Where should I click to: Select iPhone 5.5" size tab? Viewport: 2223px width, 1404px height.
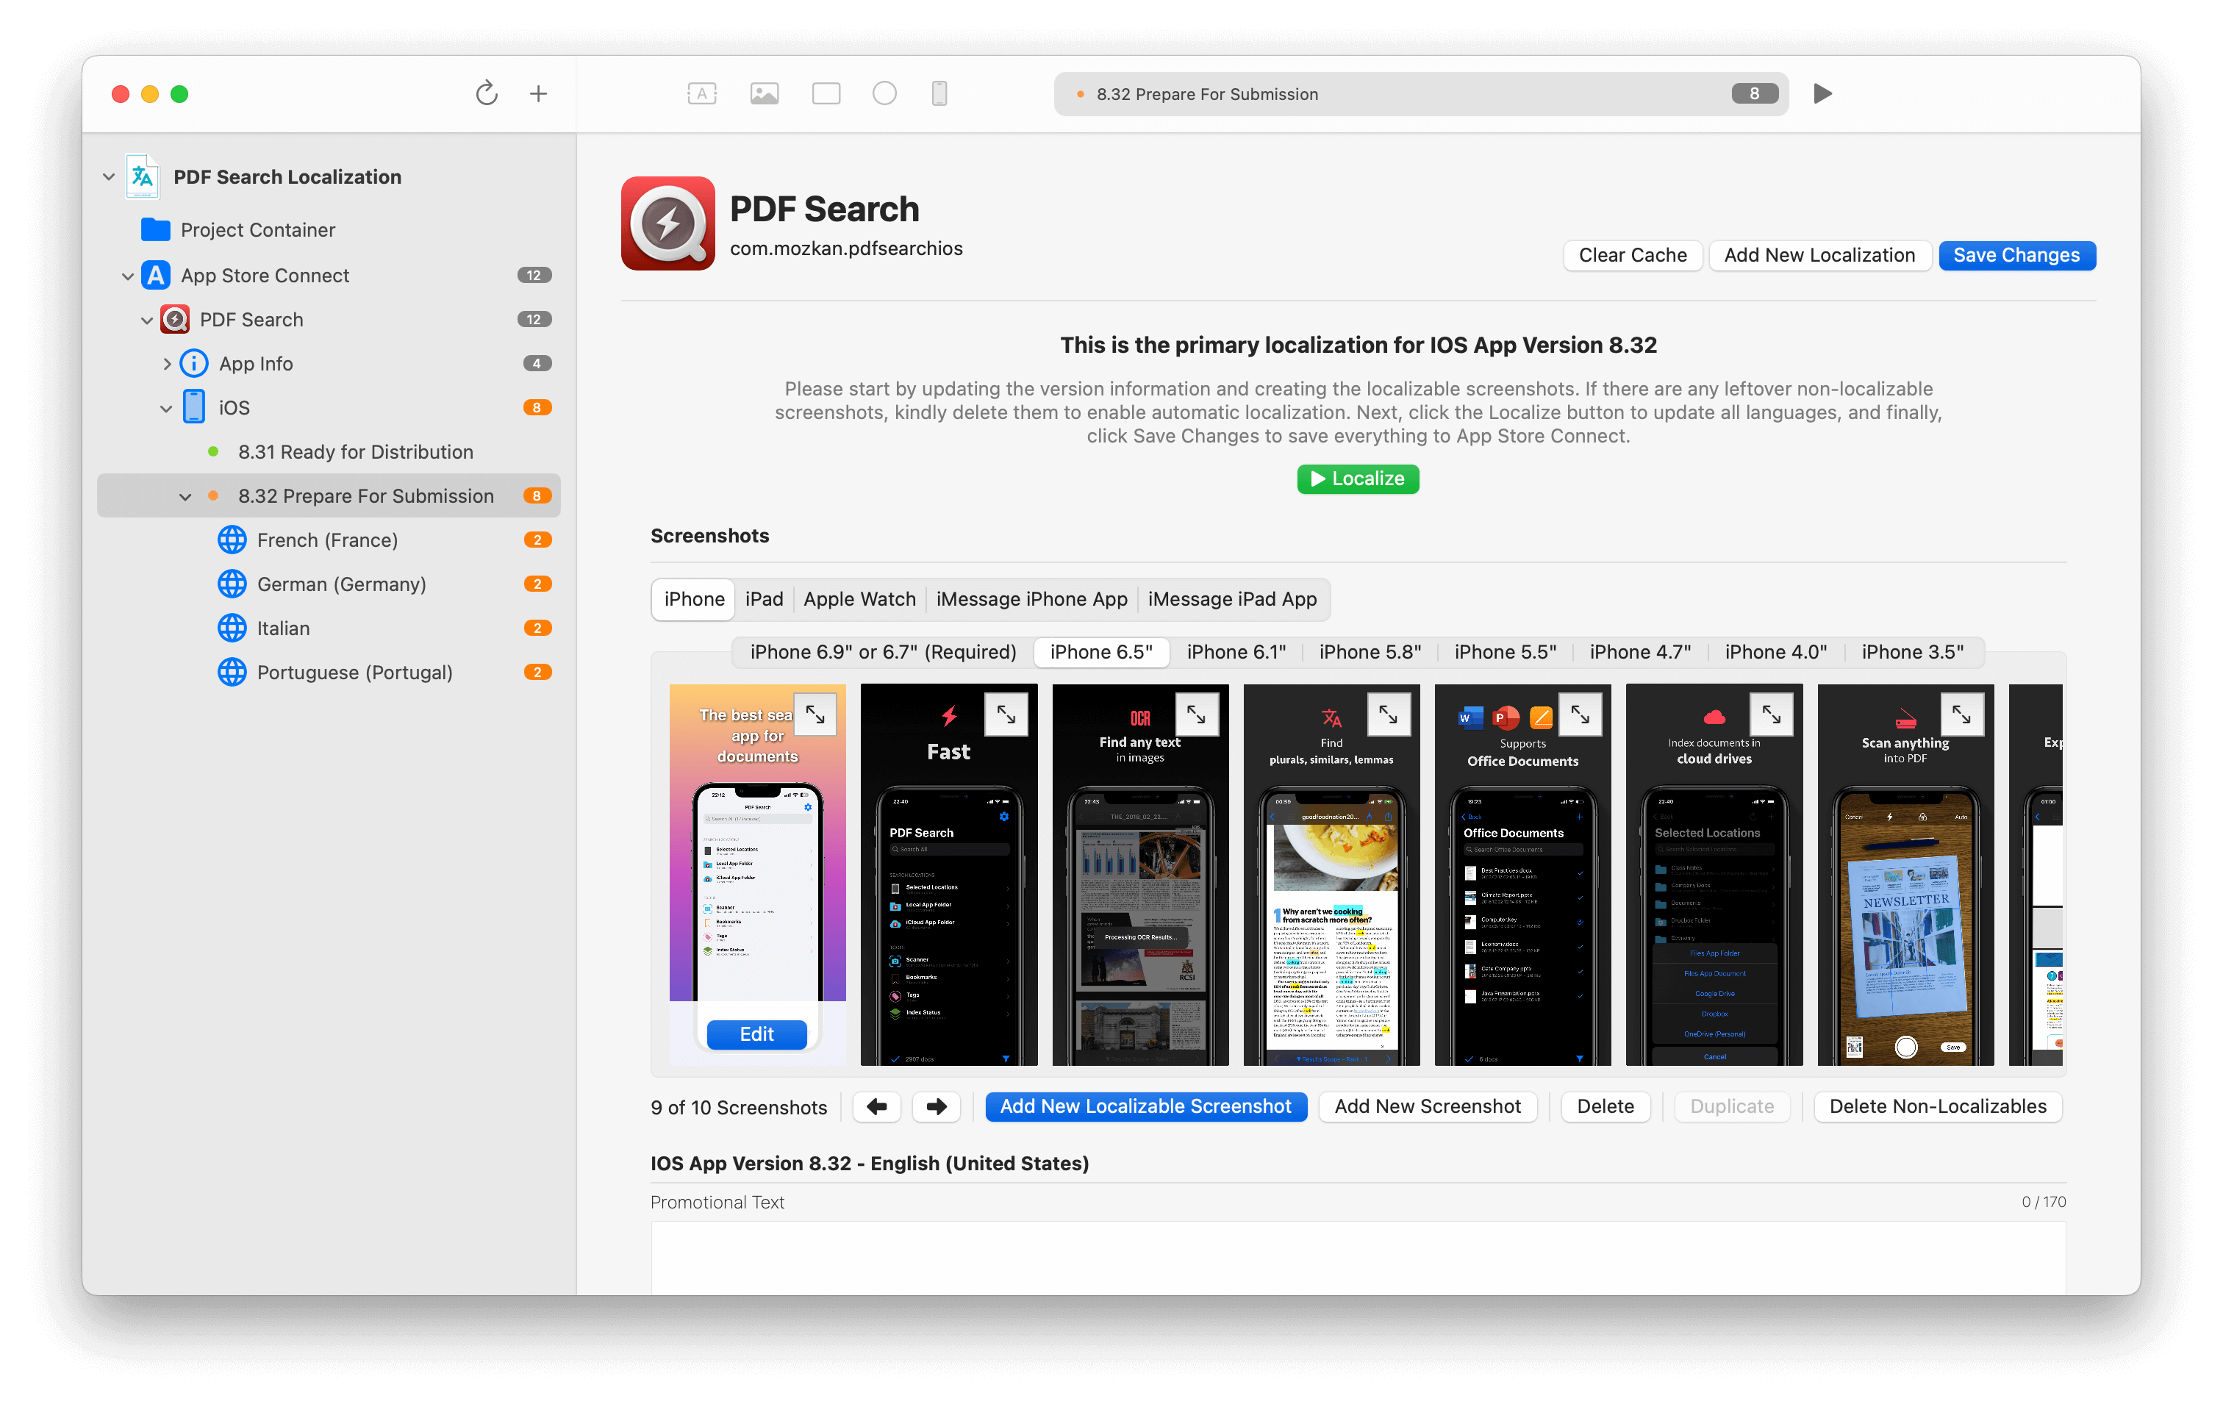pos(1505,653)
